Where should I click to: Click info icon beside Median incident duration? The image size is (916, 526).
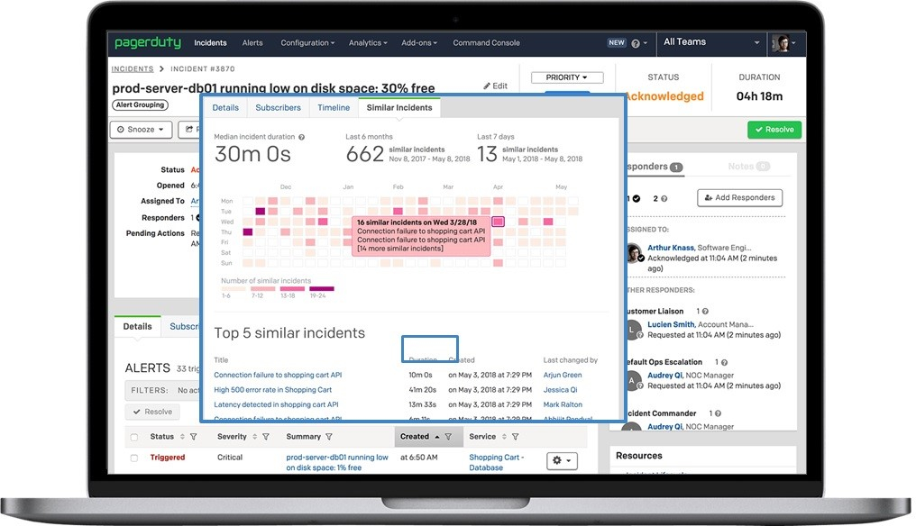pos(301,138)
